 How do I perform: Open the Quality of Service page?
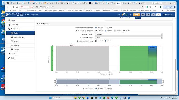20,37
